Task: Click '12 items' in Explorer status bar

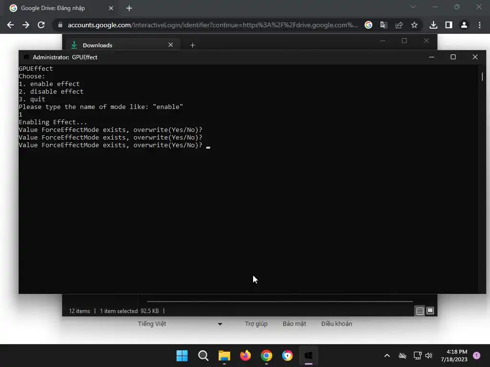Action: coord(79,311)
